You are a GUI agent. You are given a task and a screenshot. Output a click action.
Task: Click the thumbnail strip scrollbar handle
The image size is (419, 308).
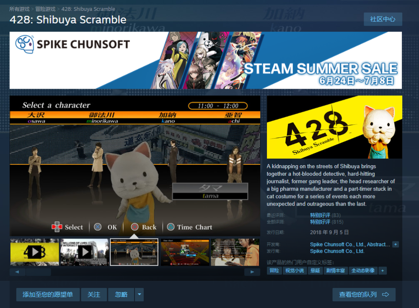tap(39, 272)
